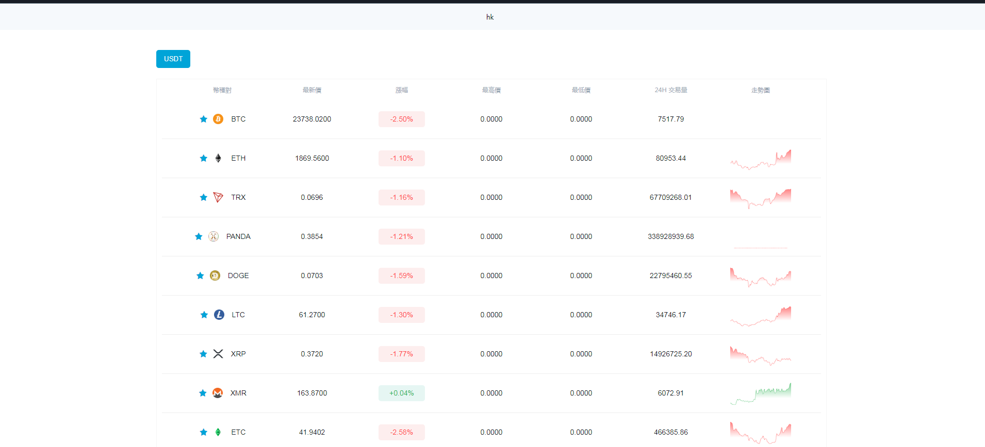Image resolution: width=985 pixels, height=447 pixels.
Task: Click the XMR +0.04% change badge
Action: [x=401, y=393]
